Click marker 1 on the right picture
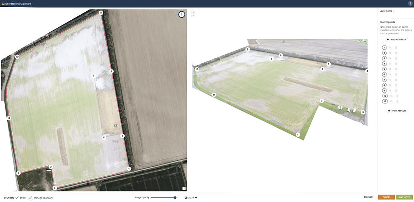Image resolution: width=414 pixels, height=202 pixels. pyautogui.click(x=298, y=135)
